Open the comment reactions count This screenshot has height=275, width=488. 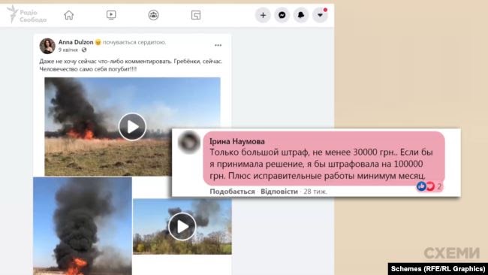(429, 186)
